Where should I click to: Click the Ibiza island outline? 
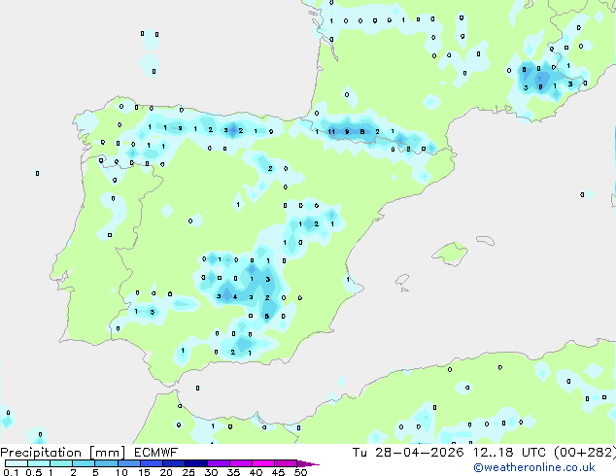click(x=402, y=280)
